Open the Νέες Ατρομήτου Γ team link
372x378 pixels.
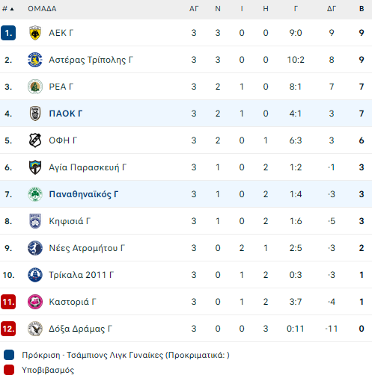coord(87,248)
